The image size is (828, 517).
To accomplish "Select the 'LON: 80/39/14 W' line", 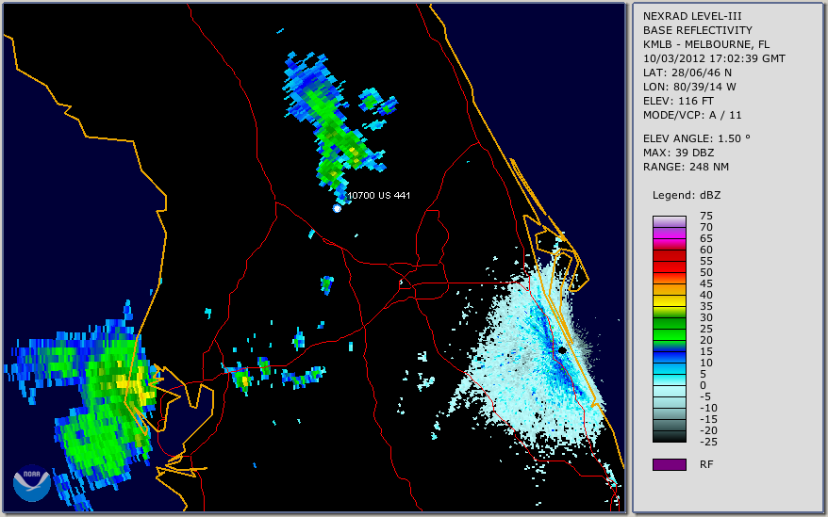I will click(x=689, y=87).
